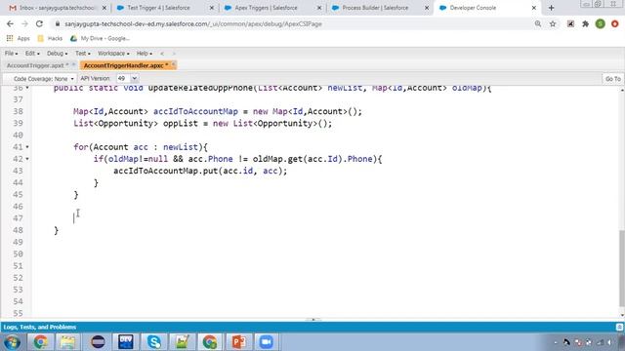Click the browser back arrow
625x351 pixels.
(10, 23)
